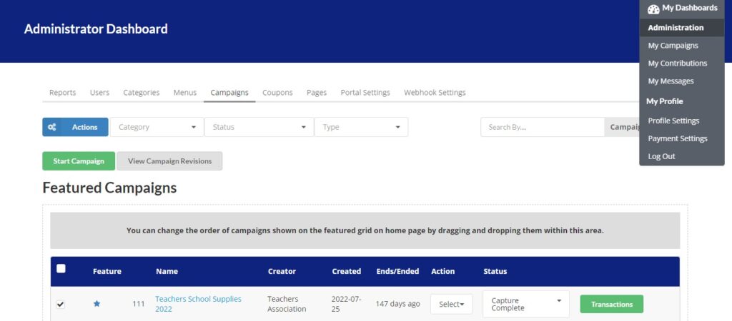The height and width of the screenshot is (321, 732).
Task: Switch to the Coupons tab
Action: pos(277,92)
